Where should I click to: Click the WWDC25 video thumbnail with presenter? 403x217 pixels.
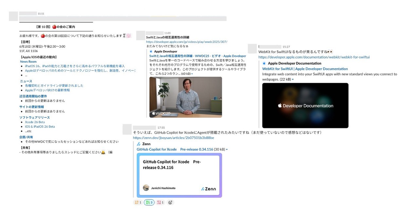click(185, 97)
